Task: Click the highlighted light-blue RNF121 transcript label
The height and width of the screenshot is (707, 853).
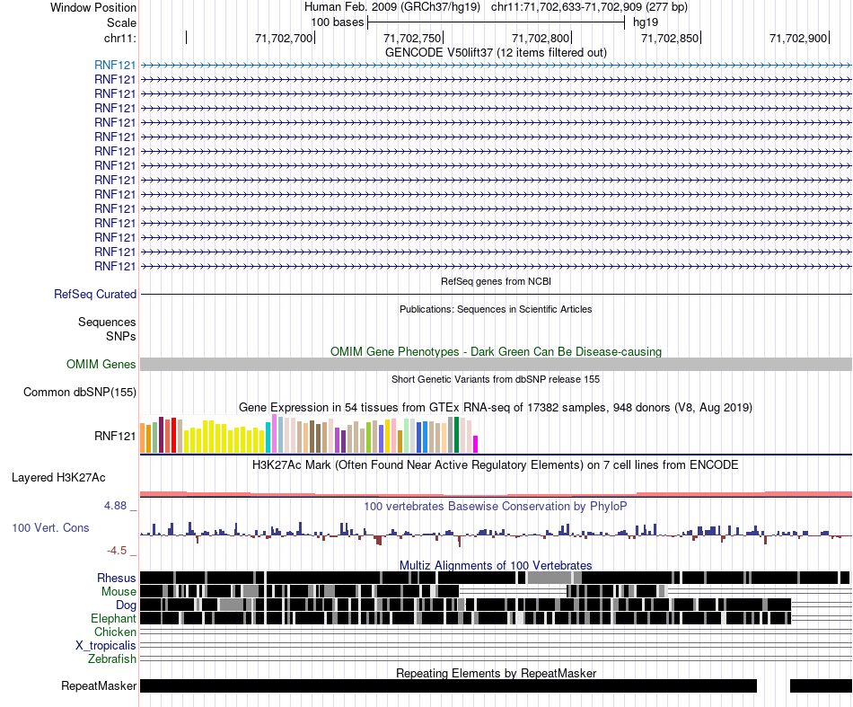Action: click(x=115, y=66)
